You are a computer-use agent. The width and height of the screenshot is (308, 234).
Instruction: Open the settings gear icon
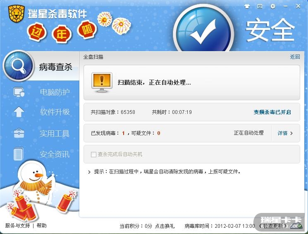tap(272, 7)
